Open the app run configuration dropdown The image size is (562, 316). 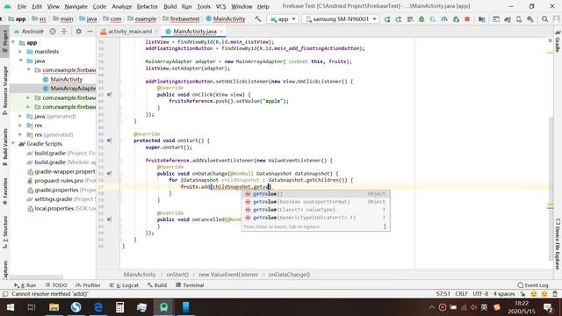[283, 19]
